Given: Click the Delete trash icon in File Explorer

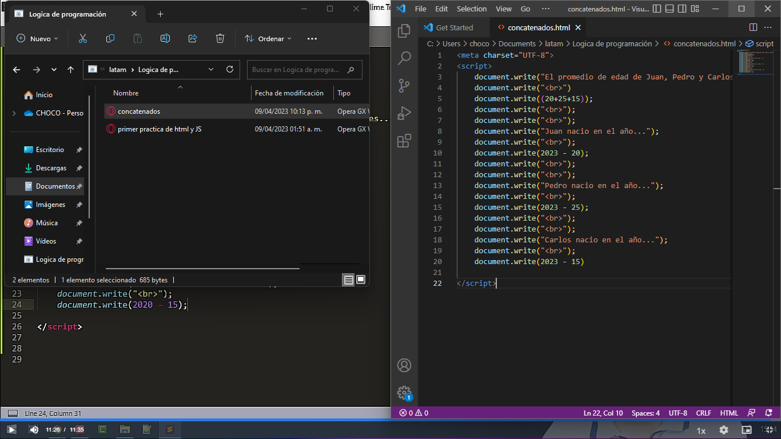Looking at the screenshot, I should pos(220,38).
